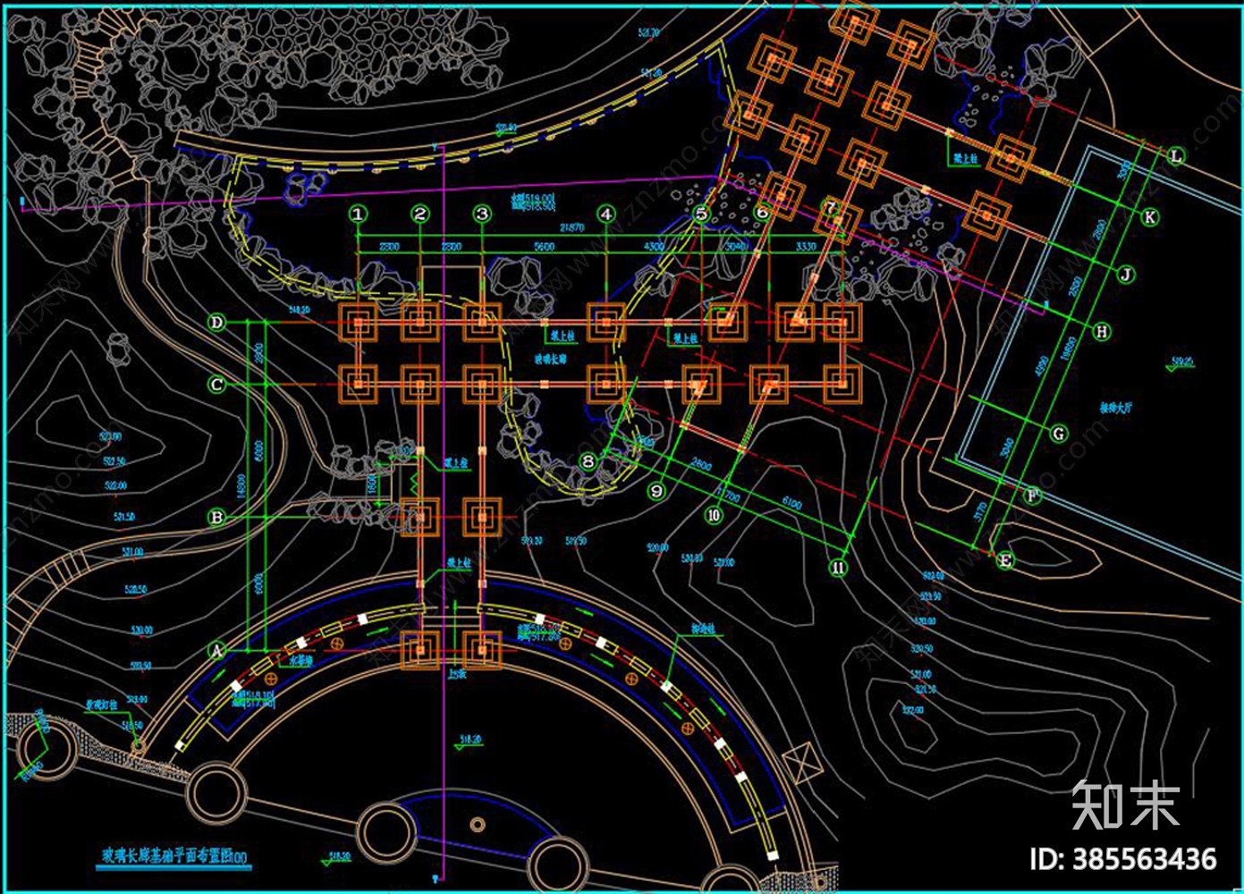Screen dimensions: 1244x894
Task: Click grid axis bubble 10
Action: [x=714, y=516]
